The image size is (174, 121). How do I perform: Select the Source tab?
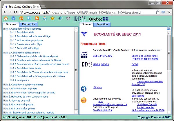[x=86, y=24]
